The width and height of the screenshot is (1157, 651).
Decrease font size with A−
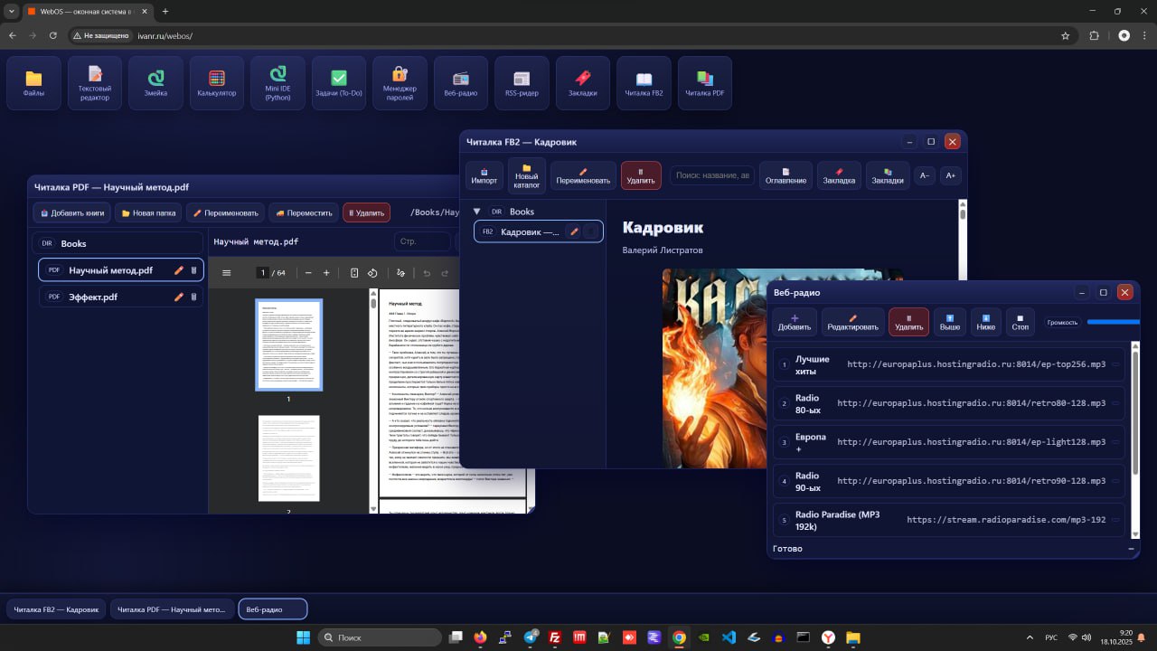[x=924, y=175]
